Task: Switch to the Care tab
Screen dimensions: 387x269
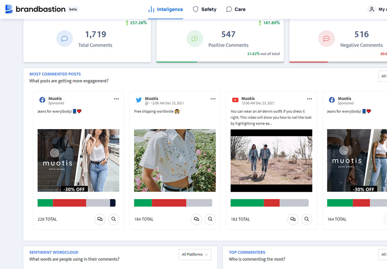Action: [236, 9]
